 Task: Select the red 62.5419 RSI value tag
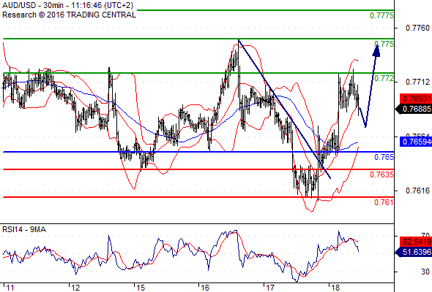point(416,242)
